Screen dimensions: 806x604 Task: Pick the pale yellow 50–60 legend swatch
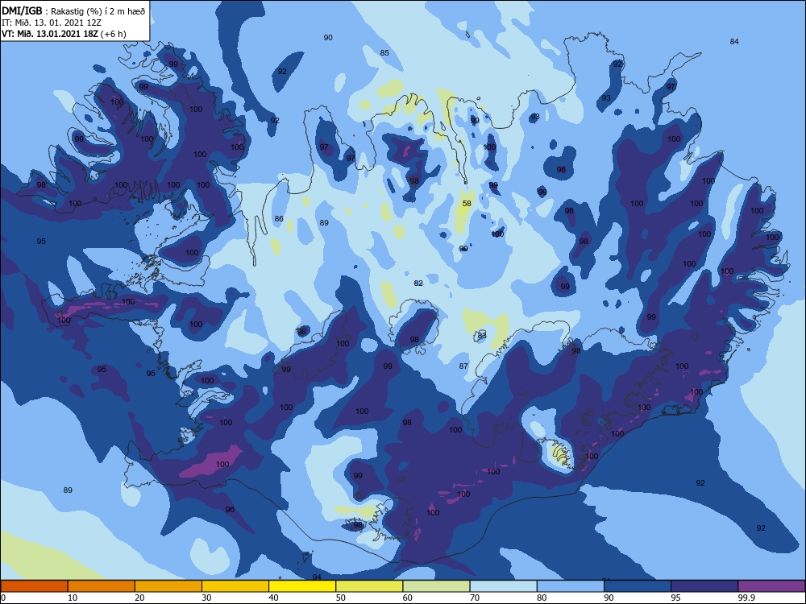point(370,586)
